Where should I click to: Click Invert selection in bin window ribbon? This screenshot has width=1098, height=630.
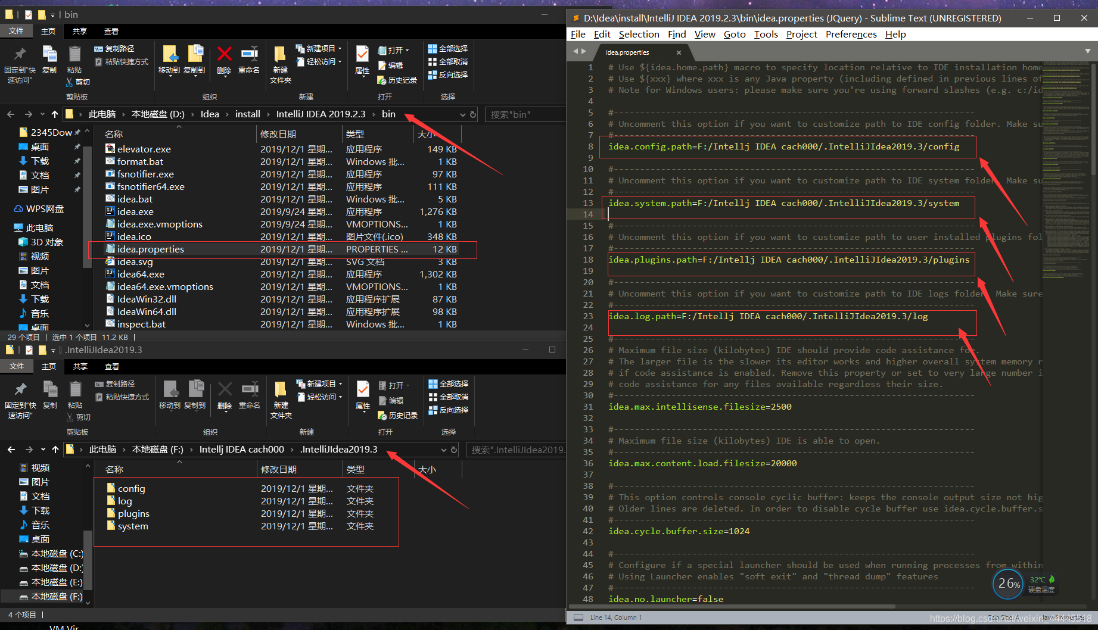447,75
